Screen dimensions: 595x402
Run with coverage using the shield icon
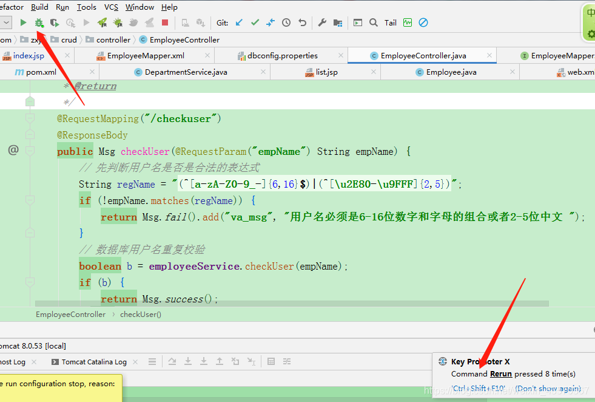click(x=55, y=23)
